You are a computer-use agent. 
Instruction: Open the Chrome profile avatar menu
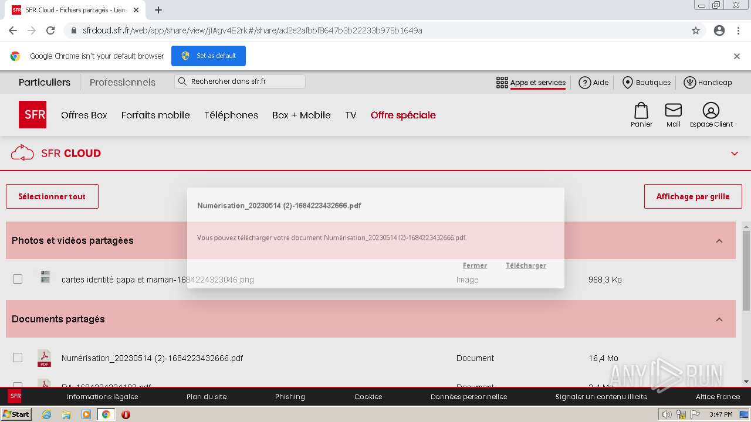coord(719,30)
